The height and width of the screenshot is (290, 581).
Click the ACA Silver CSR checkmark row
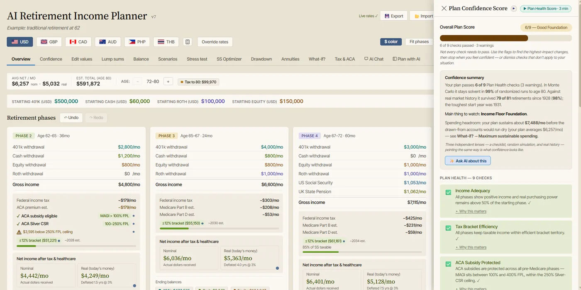[76, 224]
